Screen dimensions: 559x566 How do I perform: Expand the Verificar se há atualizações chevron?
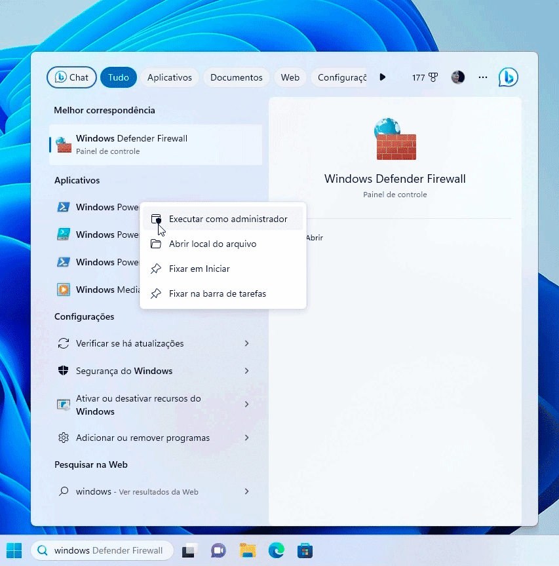click(x=247, y=343)
